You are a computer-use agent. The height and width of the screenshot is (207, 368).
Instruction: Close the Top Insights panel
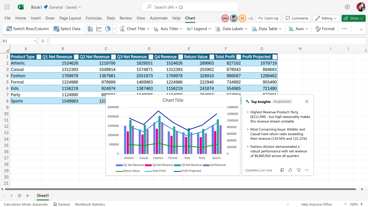pos(307,101)
